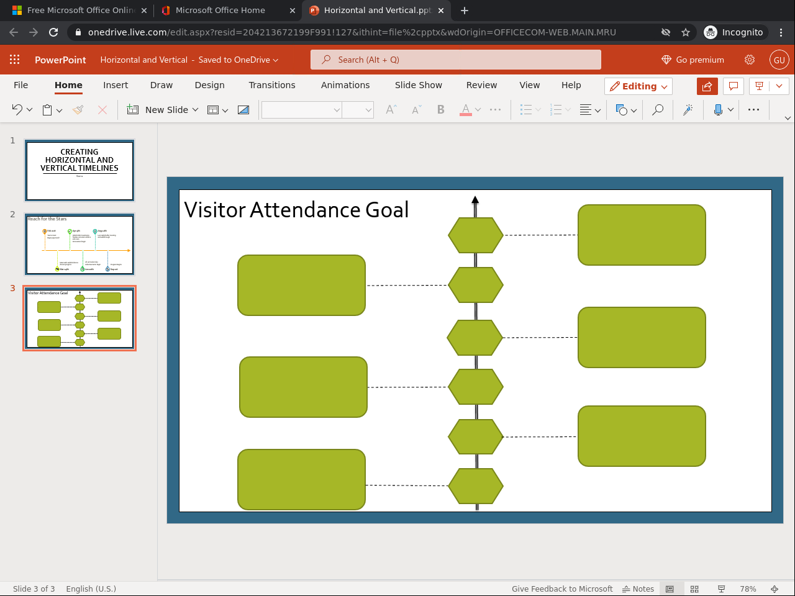Increase font size with A-up icon
This screenshot has height=596, width=795.
tap(391, 110)
